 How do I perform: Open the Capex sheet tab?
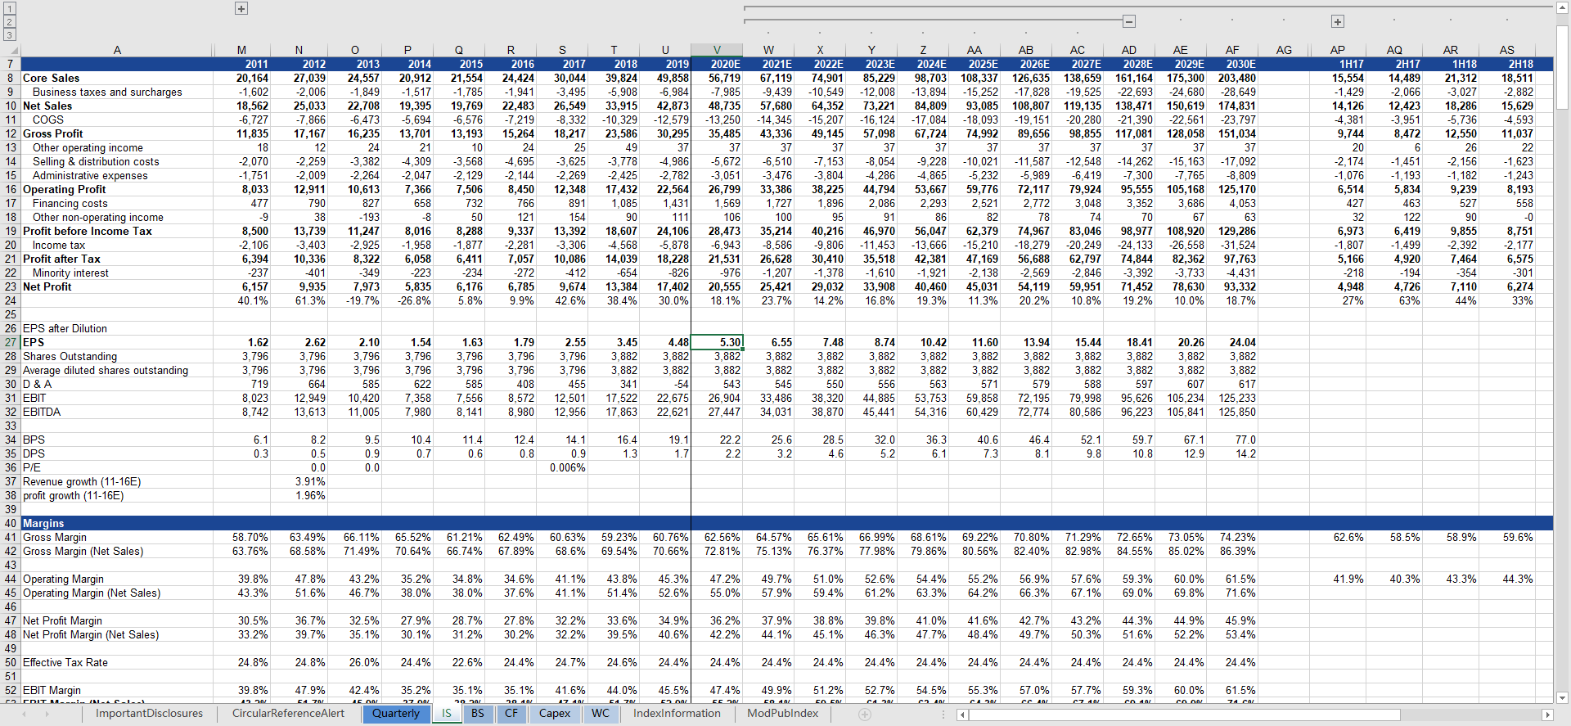coord(555,714)
